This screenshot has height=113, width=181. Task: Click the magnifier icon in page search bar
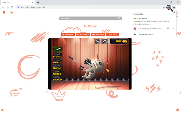click(x=119, y=18)
